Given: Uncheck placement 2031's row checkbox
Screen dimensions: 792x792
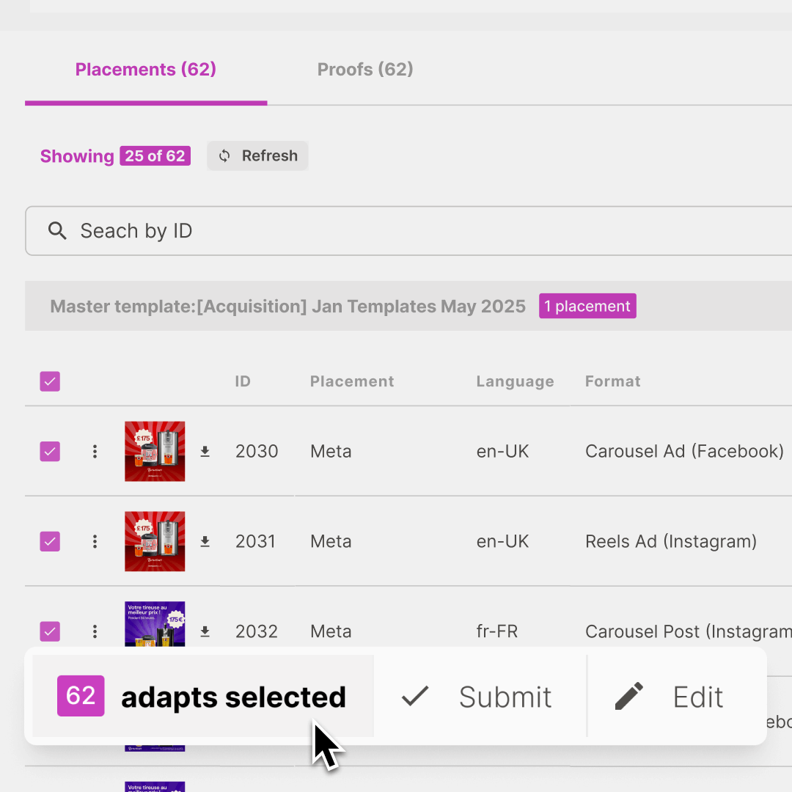Looking at the screenshot, I should (50, 541).
